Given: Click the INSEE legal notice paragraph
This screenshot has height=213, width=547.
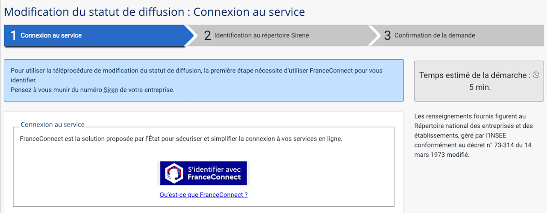Looking at the screenshot, I should 473,135.
